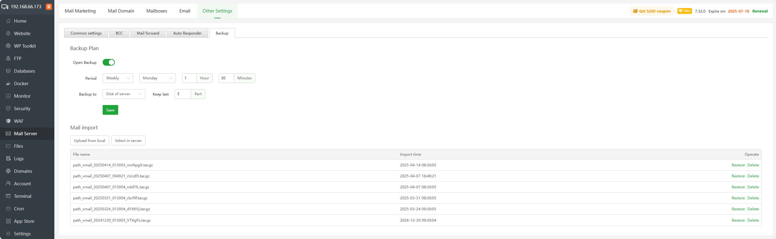Click the Mail Server envelope icon
Screen dimensions: 776x239
coord(8,134)
